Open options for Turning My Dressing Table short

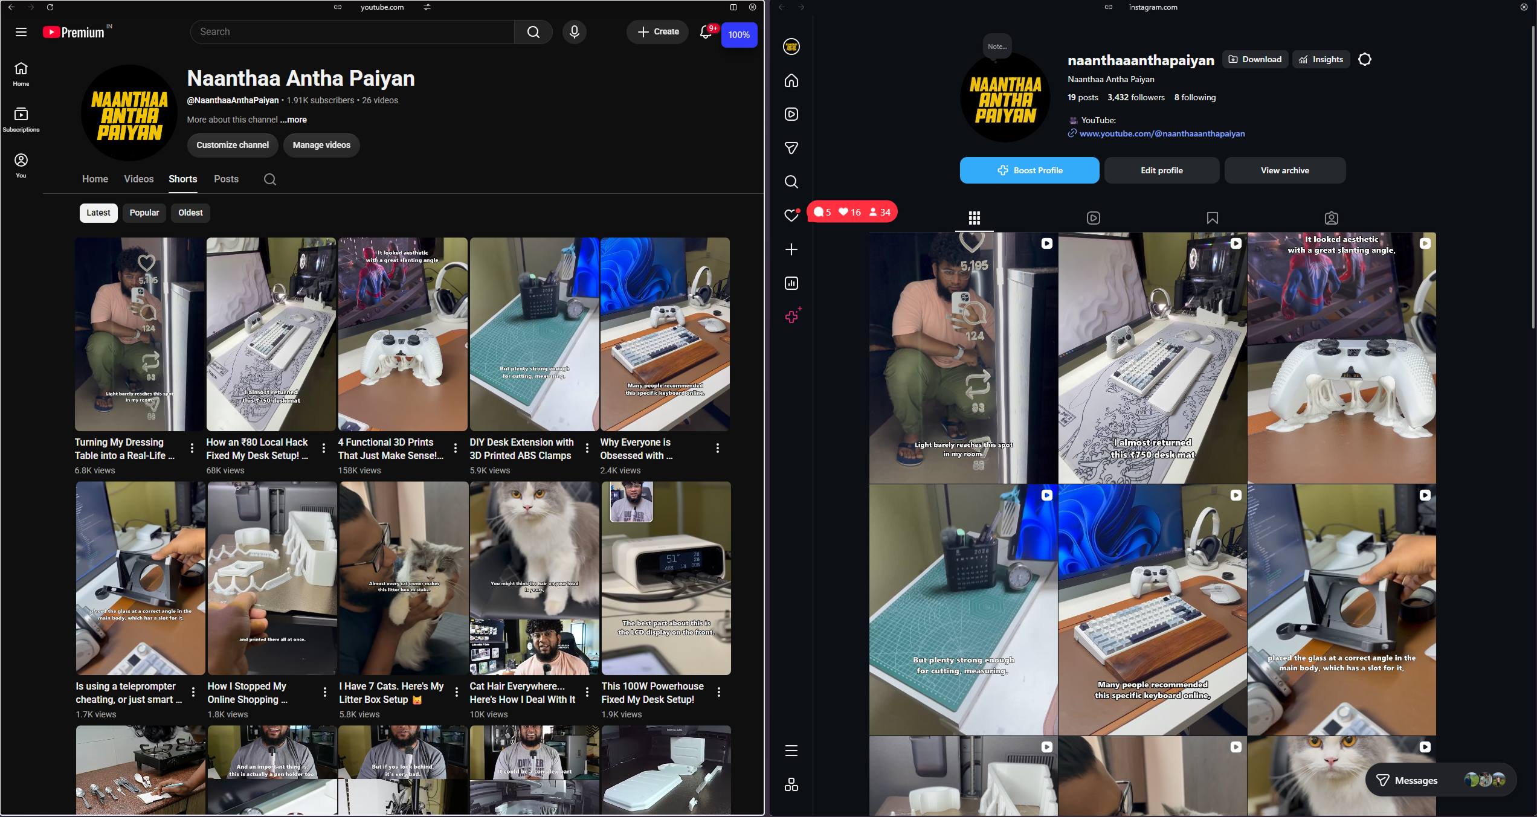pyautogui.click(x=192, y=448)
